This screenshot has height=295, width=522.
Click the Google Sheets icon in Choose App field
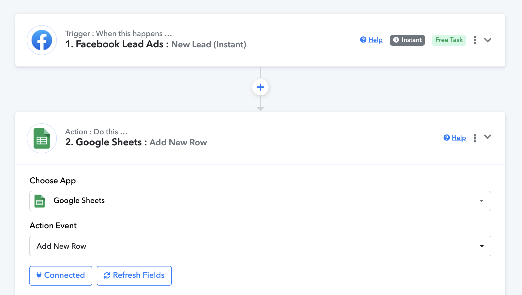point(40,201)
